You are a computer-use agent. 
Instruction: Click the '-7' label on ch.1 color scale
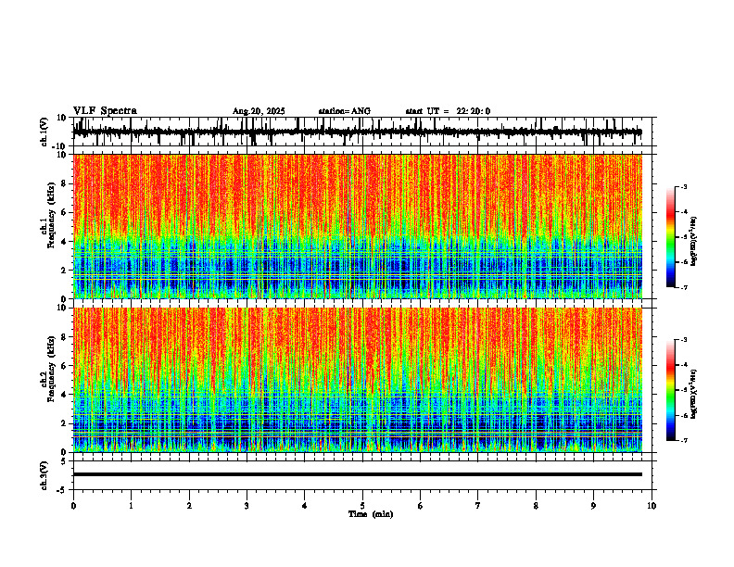(683, 287)
